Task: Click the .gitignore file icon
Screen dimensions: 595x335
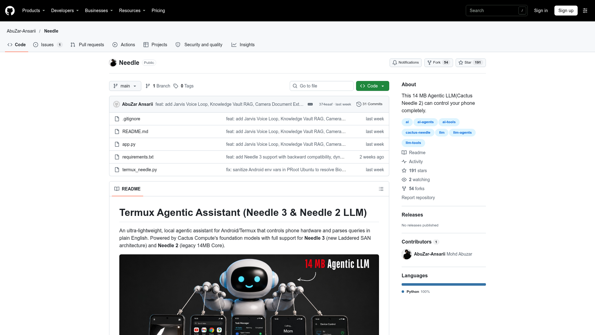Action: (117, 119)
